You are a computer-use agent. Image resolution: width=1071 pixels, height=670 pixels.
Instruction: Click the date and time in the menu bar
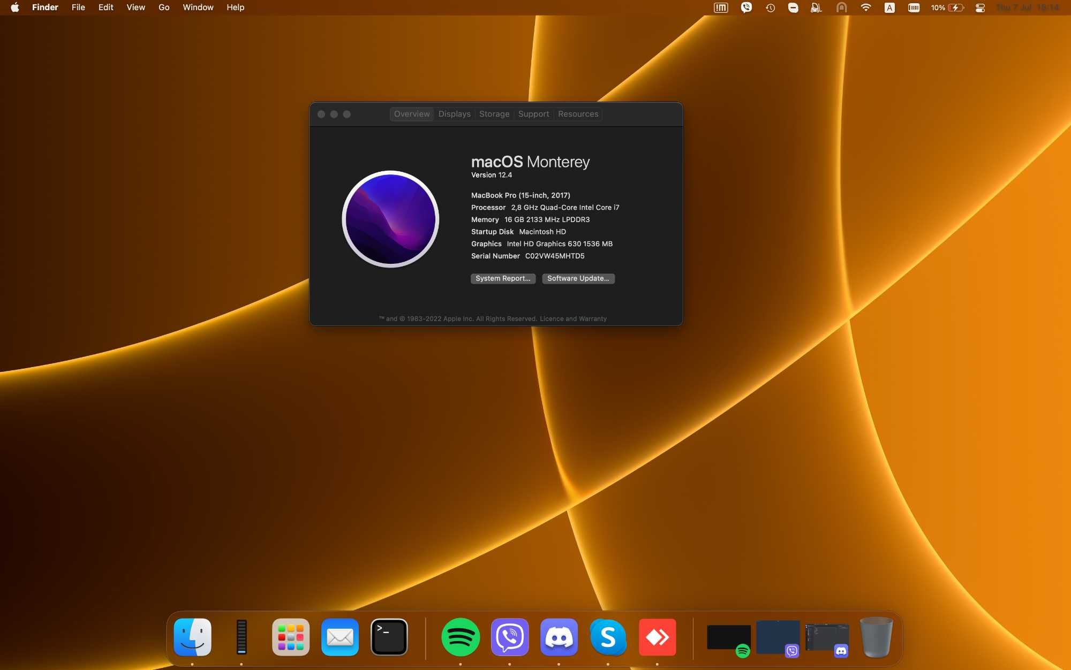[1027, 7]
